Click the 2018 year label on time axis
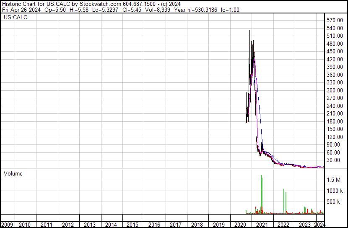This screenshot has width=348, height=228. pyautogui.click(x=197, y=225)
